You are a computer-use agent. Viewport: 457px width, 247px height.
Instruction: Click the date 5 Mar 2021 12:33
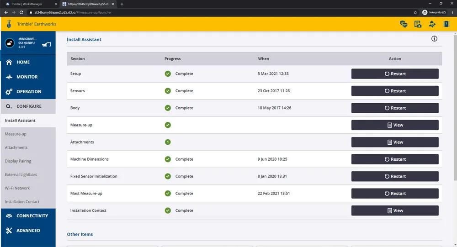[x=273, y=74]
